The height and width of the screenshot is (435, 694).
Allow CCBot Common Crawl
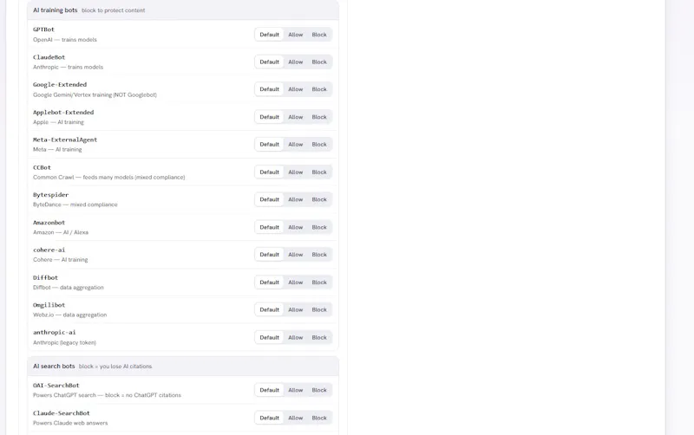pos(296,172)
